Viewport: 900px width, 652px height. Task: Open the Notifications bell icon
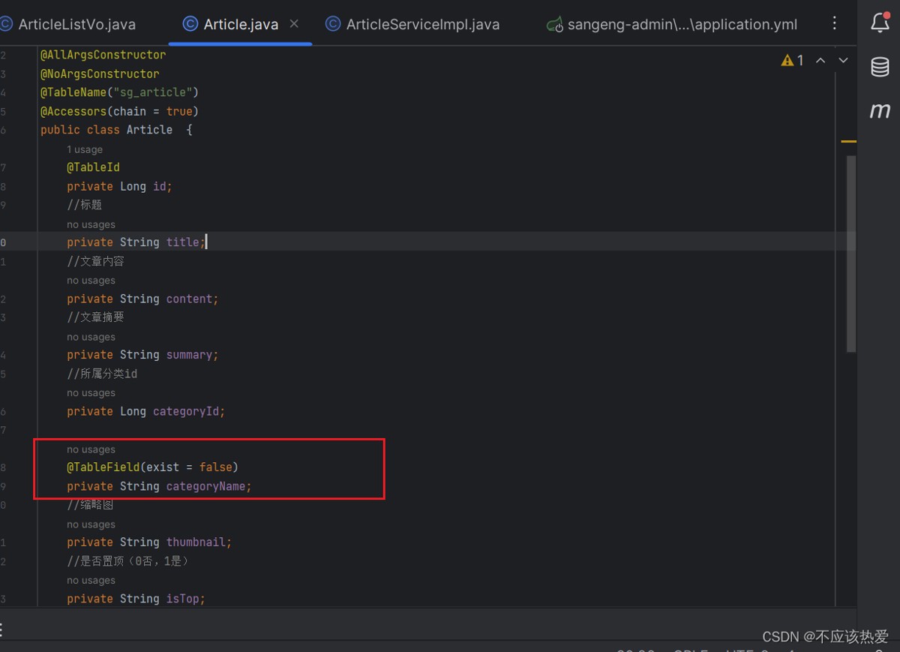880,22
